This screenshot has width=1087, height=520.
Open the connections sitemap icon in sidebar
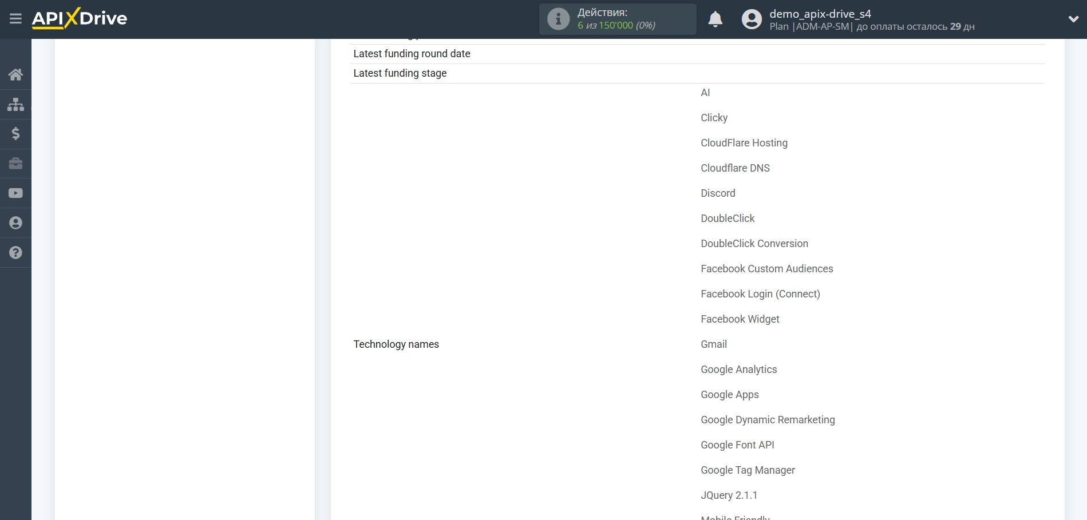tap(15, 104)
